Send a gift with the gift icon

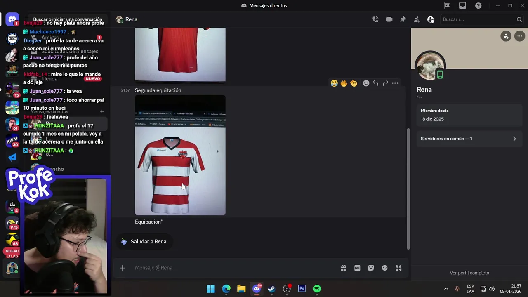click(344, 268)
